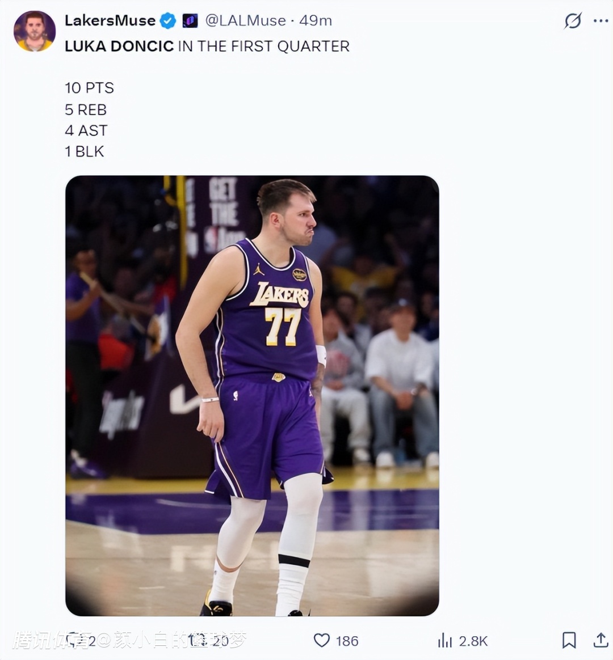Like the tweet with the heart icon
Viewport: 613px width, 660px height.
(322, 640)
